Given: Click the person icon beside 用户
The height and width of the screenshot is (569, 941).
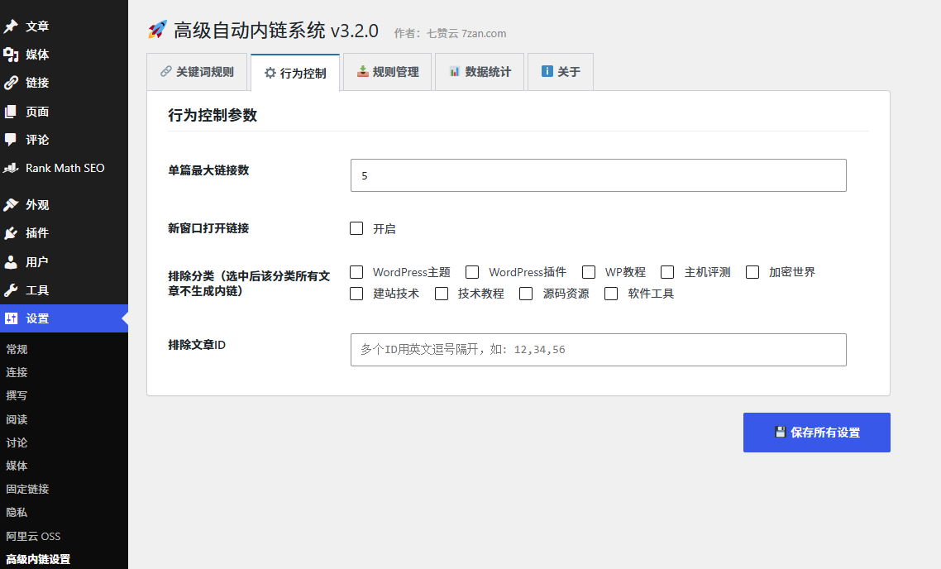Looking at the screenshot, I should click(11, 261).
